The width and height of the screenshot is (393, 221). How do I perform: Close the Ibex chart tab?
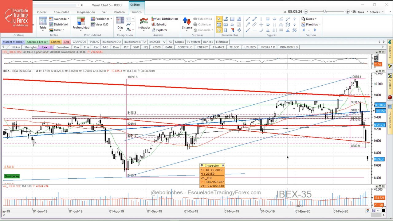[x=51, y=47]
